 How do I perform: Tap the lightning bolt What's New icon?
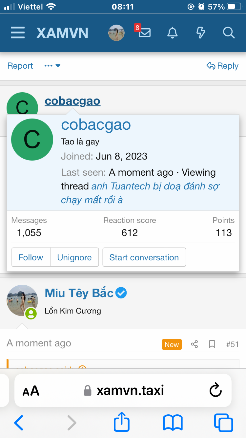click(200, 33)
